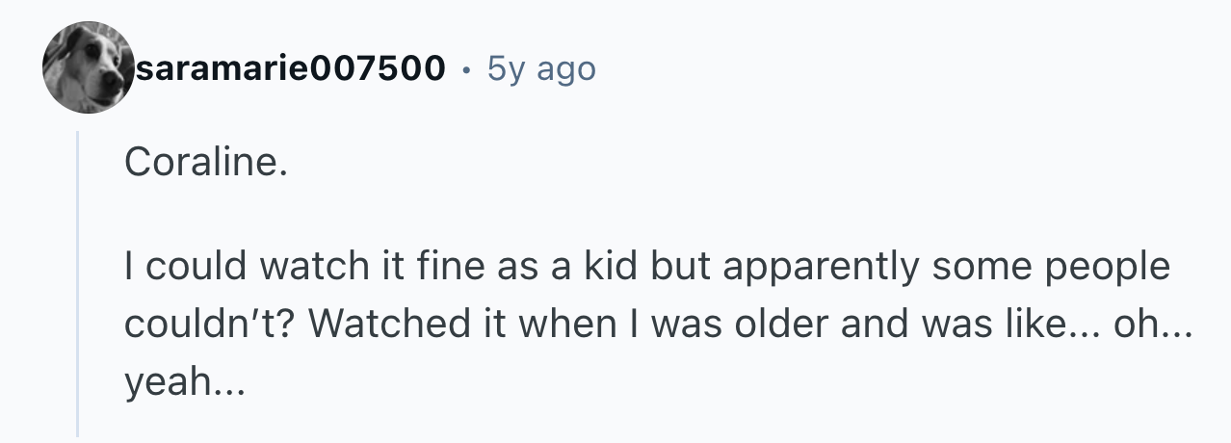Image resolution: width=1231 pixels, height=443 pixels.
Task: Open the comment permalink via '5y ago'
Action: (x=541, y=68)
